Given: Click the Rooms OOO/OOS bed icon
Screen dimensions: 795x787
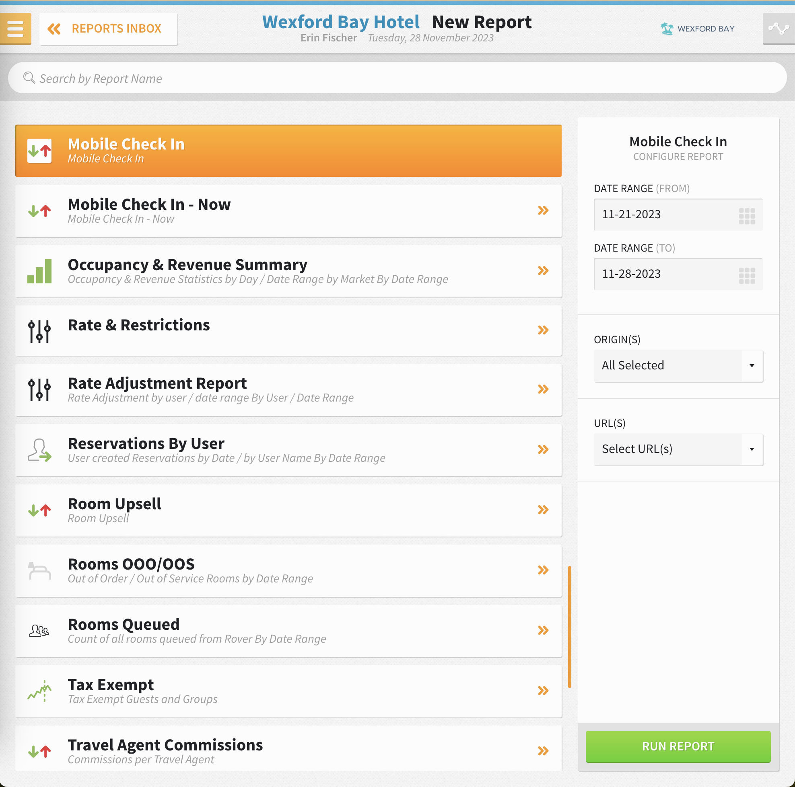Looking at the screenshot, I should 39,571.
